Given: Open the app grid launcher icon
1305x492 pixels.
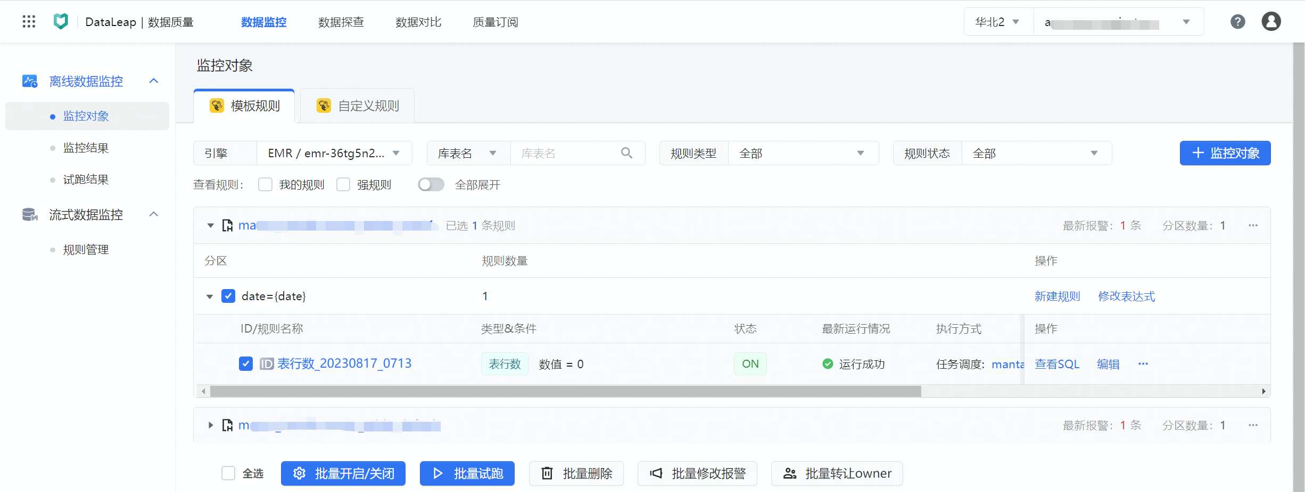Looking at the screenshot, I should point(29,22).
